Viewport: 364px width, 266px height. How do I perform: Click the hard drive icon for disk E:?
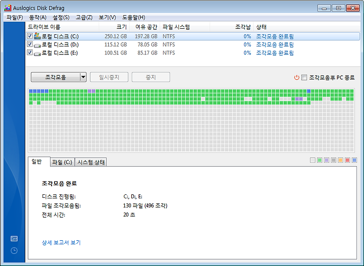pyautogui.click(x=37, y=54)
